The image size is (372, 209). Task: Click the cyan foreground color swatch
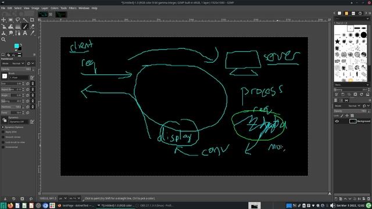pyautogui.click(x=17, y=46)
